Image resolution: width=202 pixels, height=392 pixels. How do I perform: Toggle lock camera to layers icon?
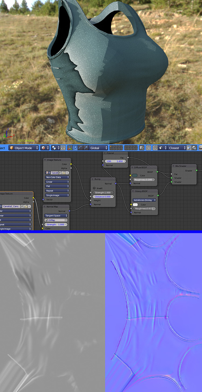(x=142, y=148)
